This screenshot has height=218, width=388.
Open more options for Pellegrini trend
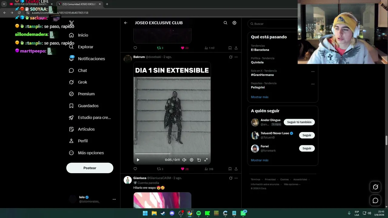point(313,84)
